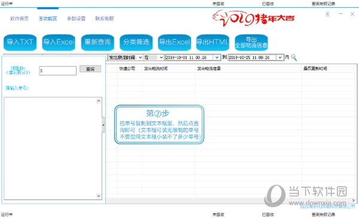Click the table's horizontal scroll right arrow
359x218 pixels.
coord(354,201)
